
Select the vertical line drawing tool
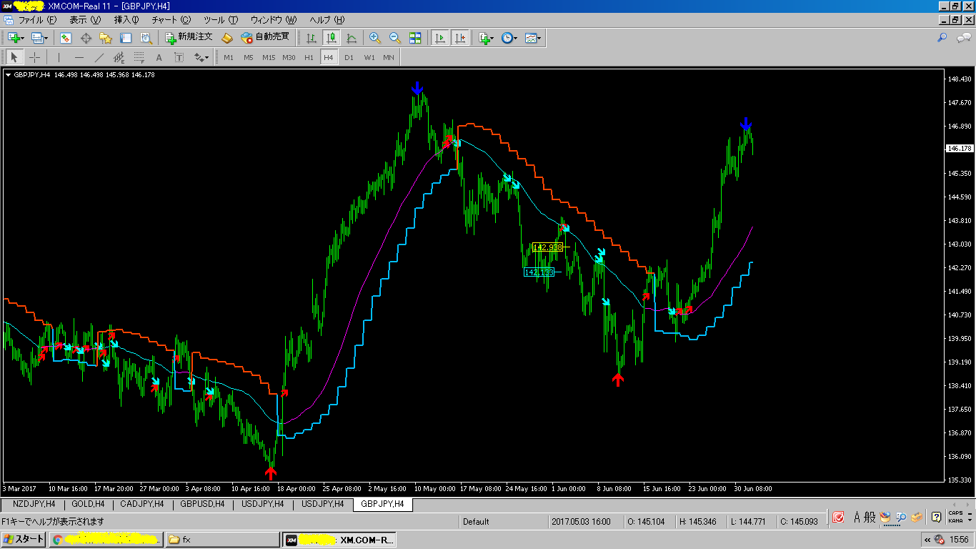pyautogui.click(x=59, y=57)
